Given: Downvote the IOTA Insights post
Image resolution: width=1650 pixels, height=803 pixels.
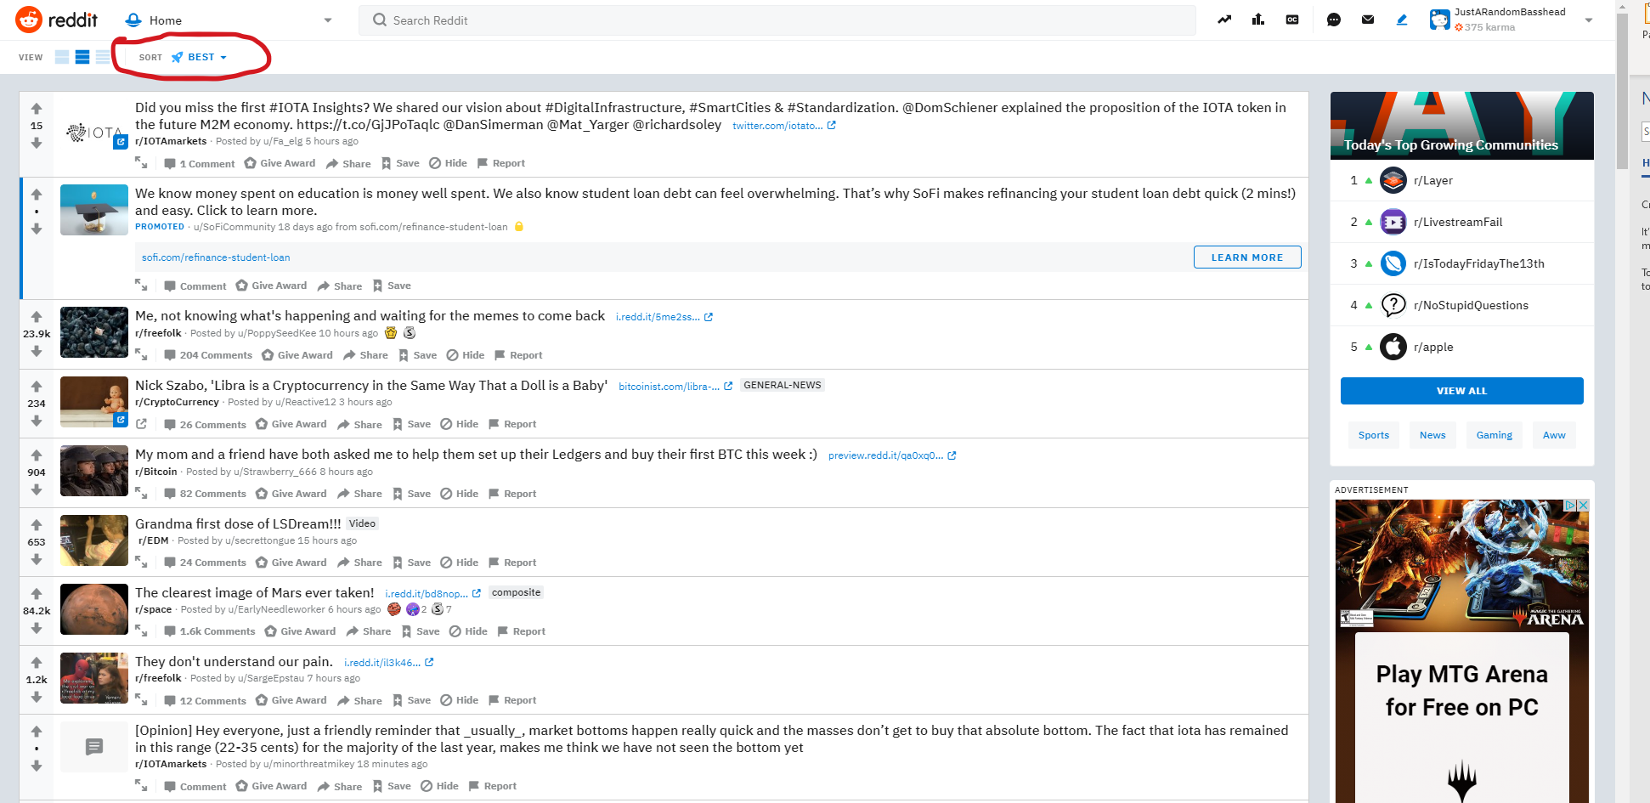Looking at the screenshot, I should (x=37, y=143).
